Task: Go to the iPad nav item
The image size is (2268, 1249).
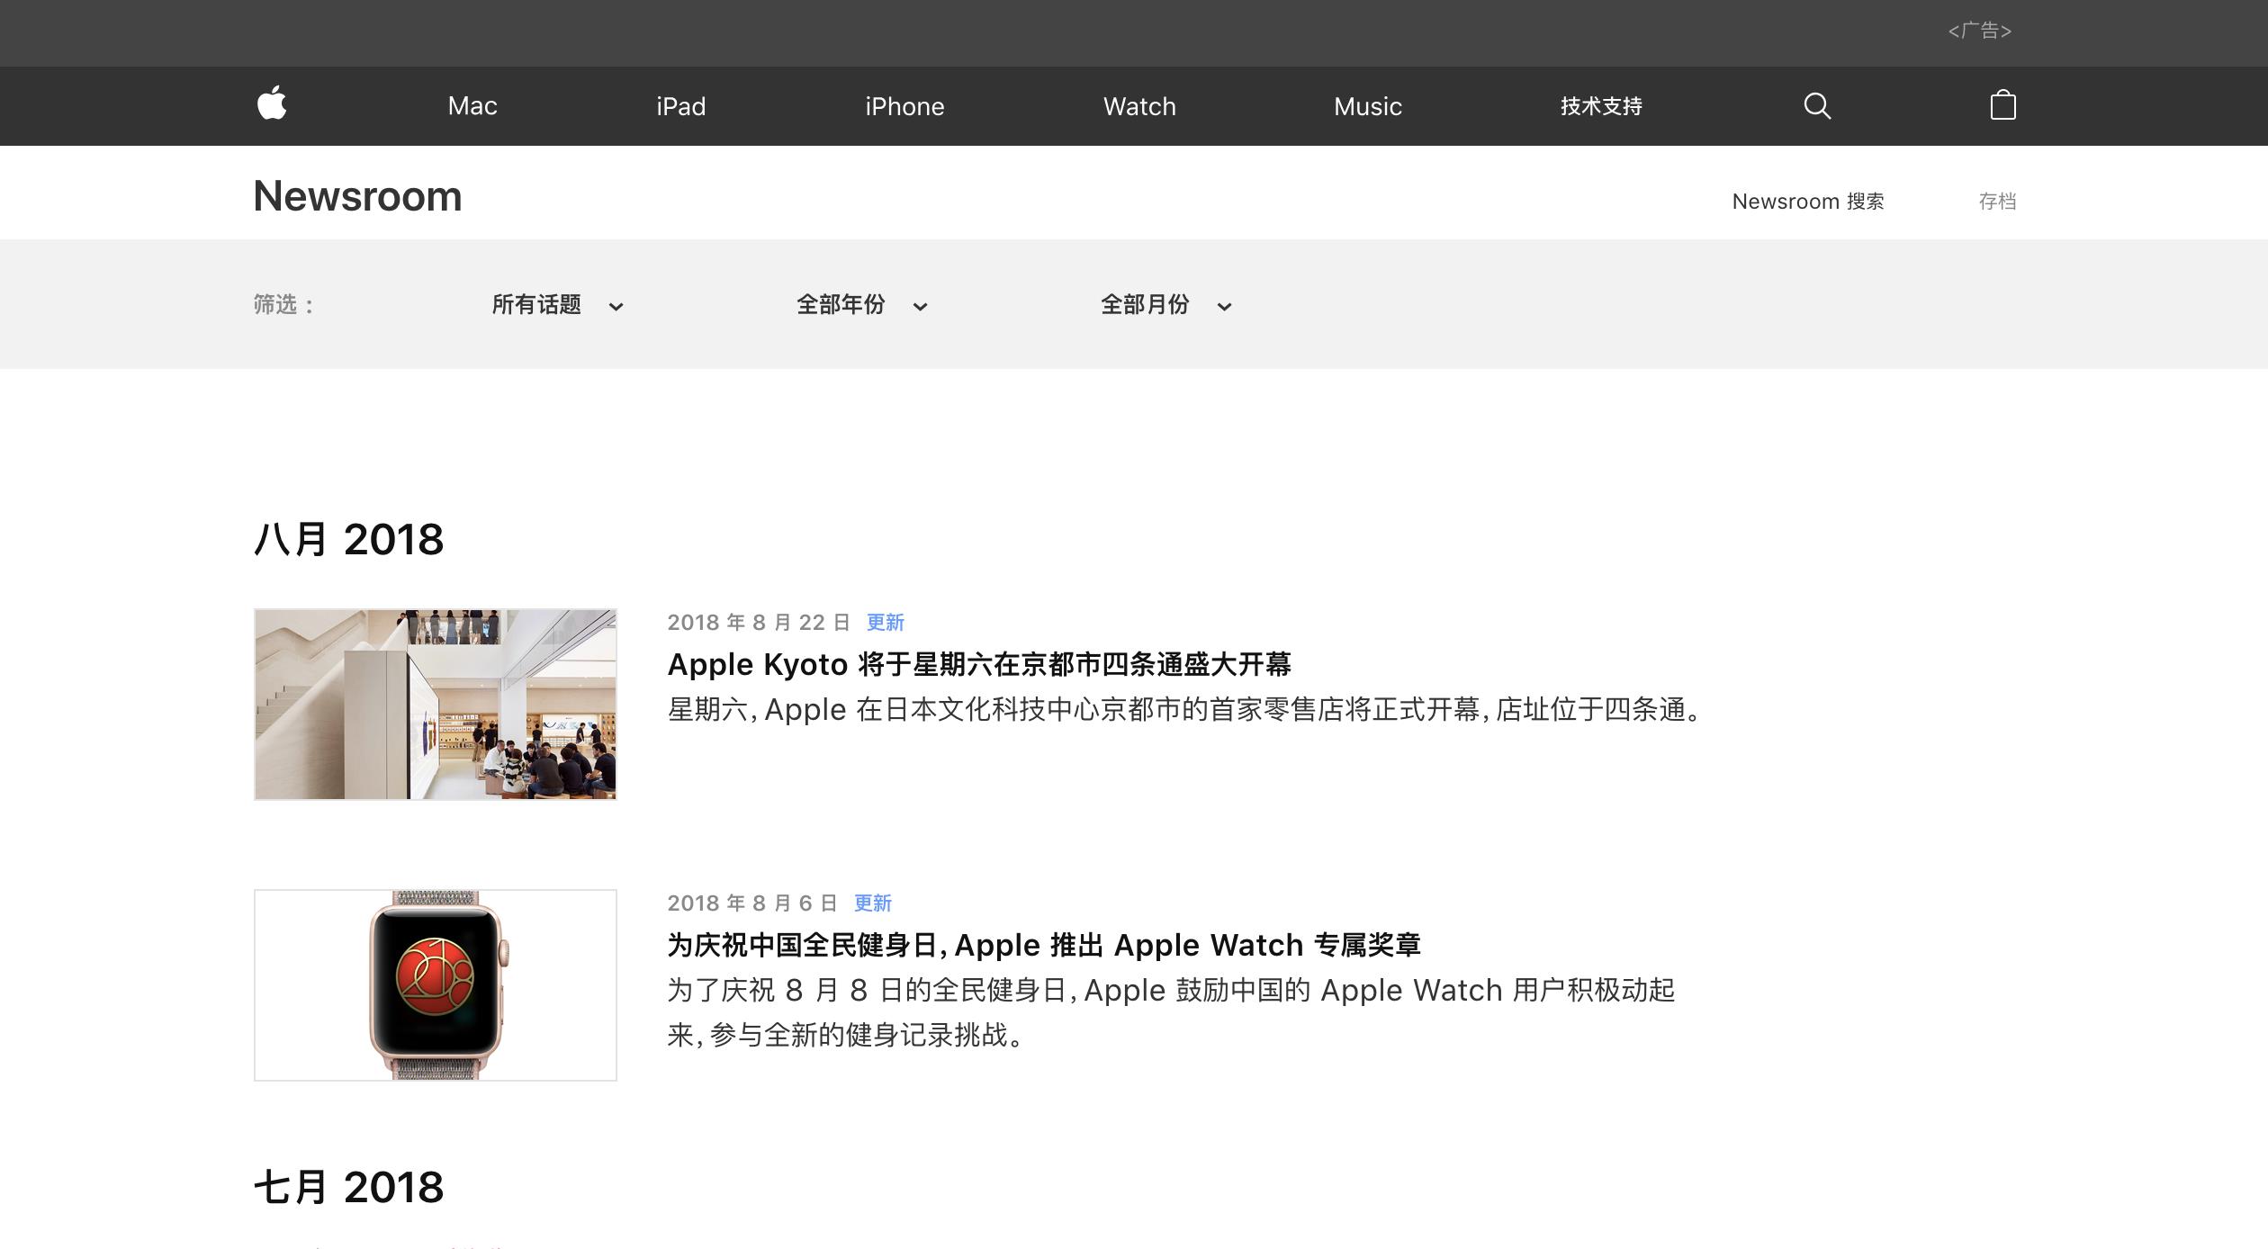Action: coord(680,106)
